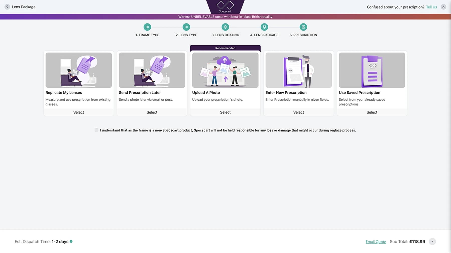Select Send Prescription Later option

[x=152, y=112]
